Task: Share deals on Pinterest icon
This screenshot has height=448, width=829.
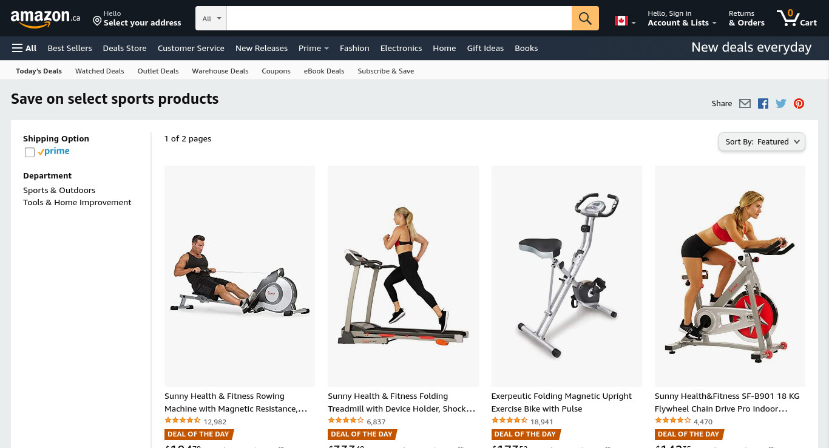Action: click(x=799, y=104)
